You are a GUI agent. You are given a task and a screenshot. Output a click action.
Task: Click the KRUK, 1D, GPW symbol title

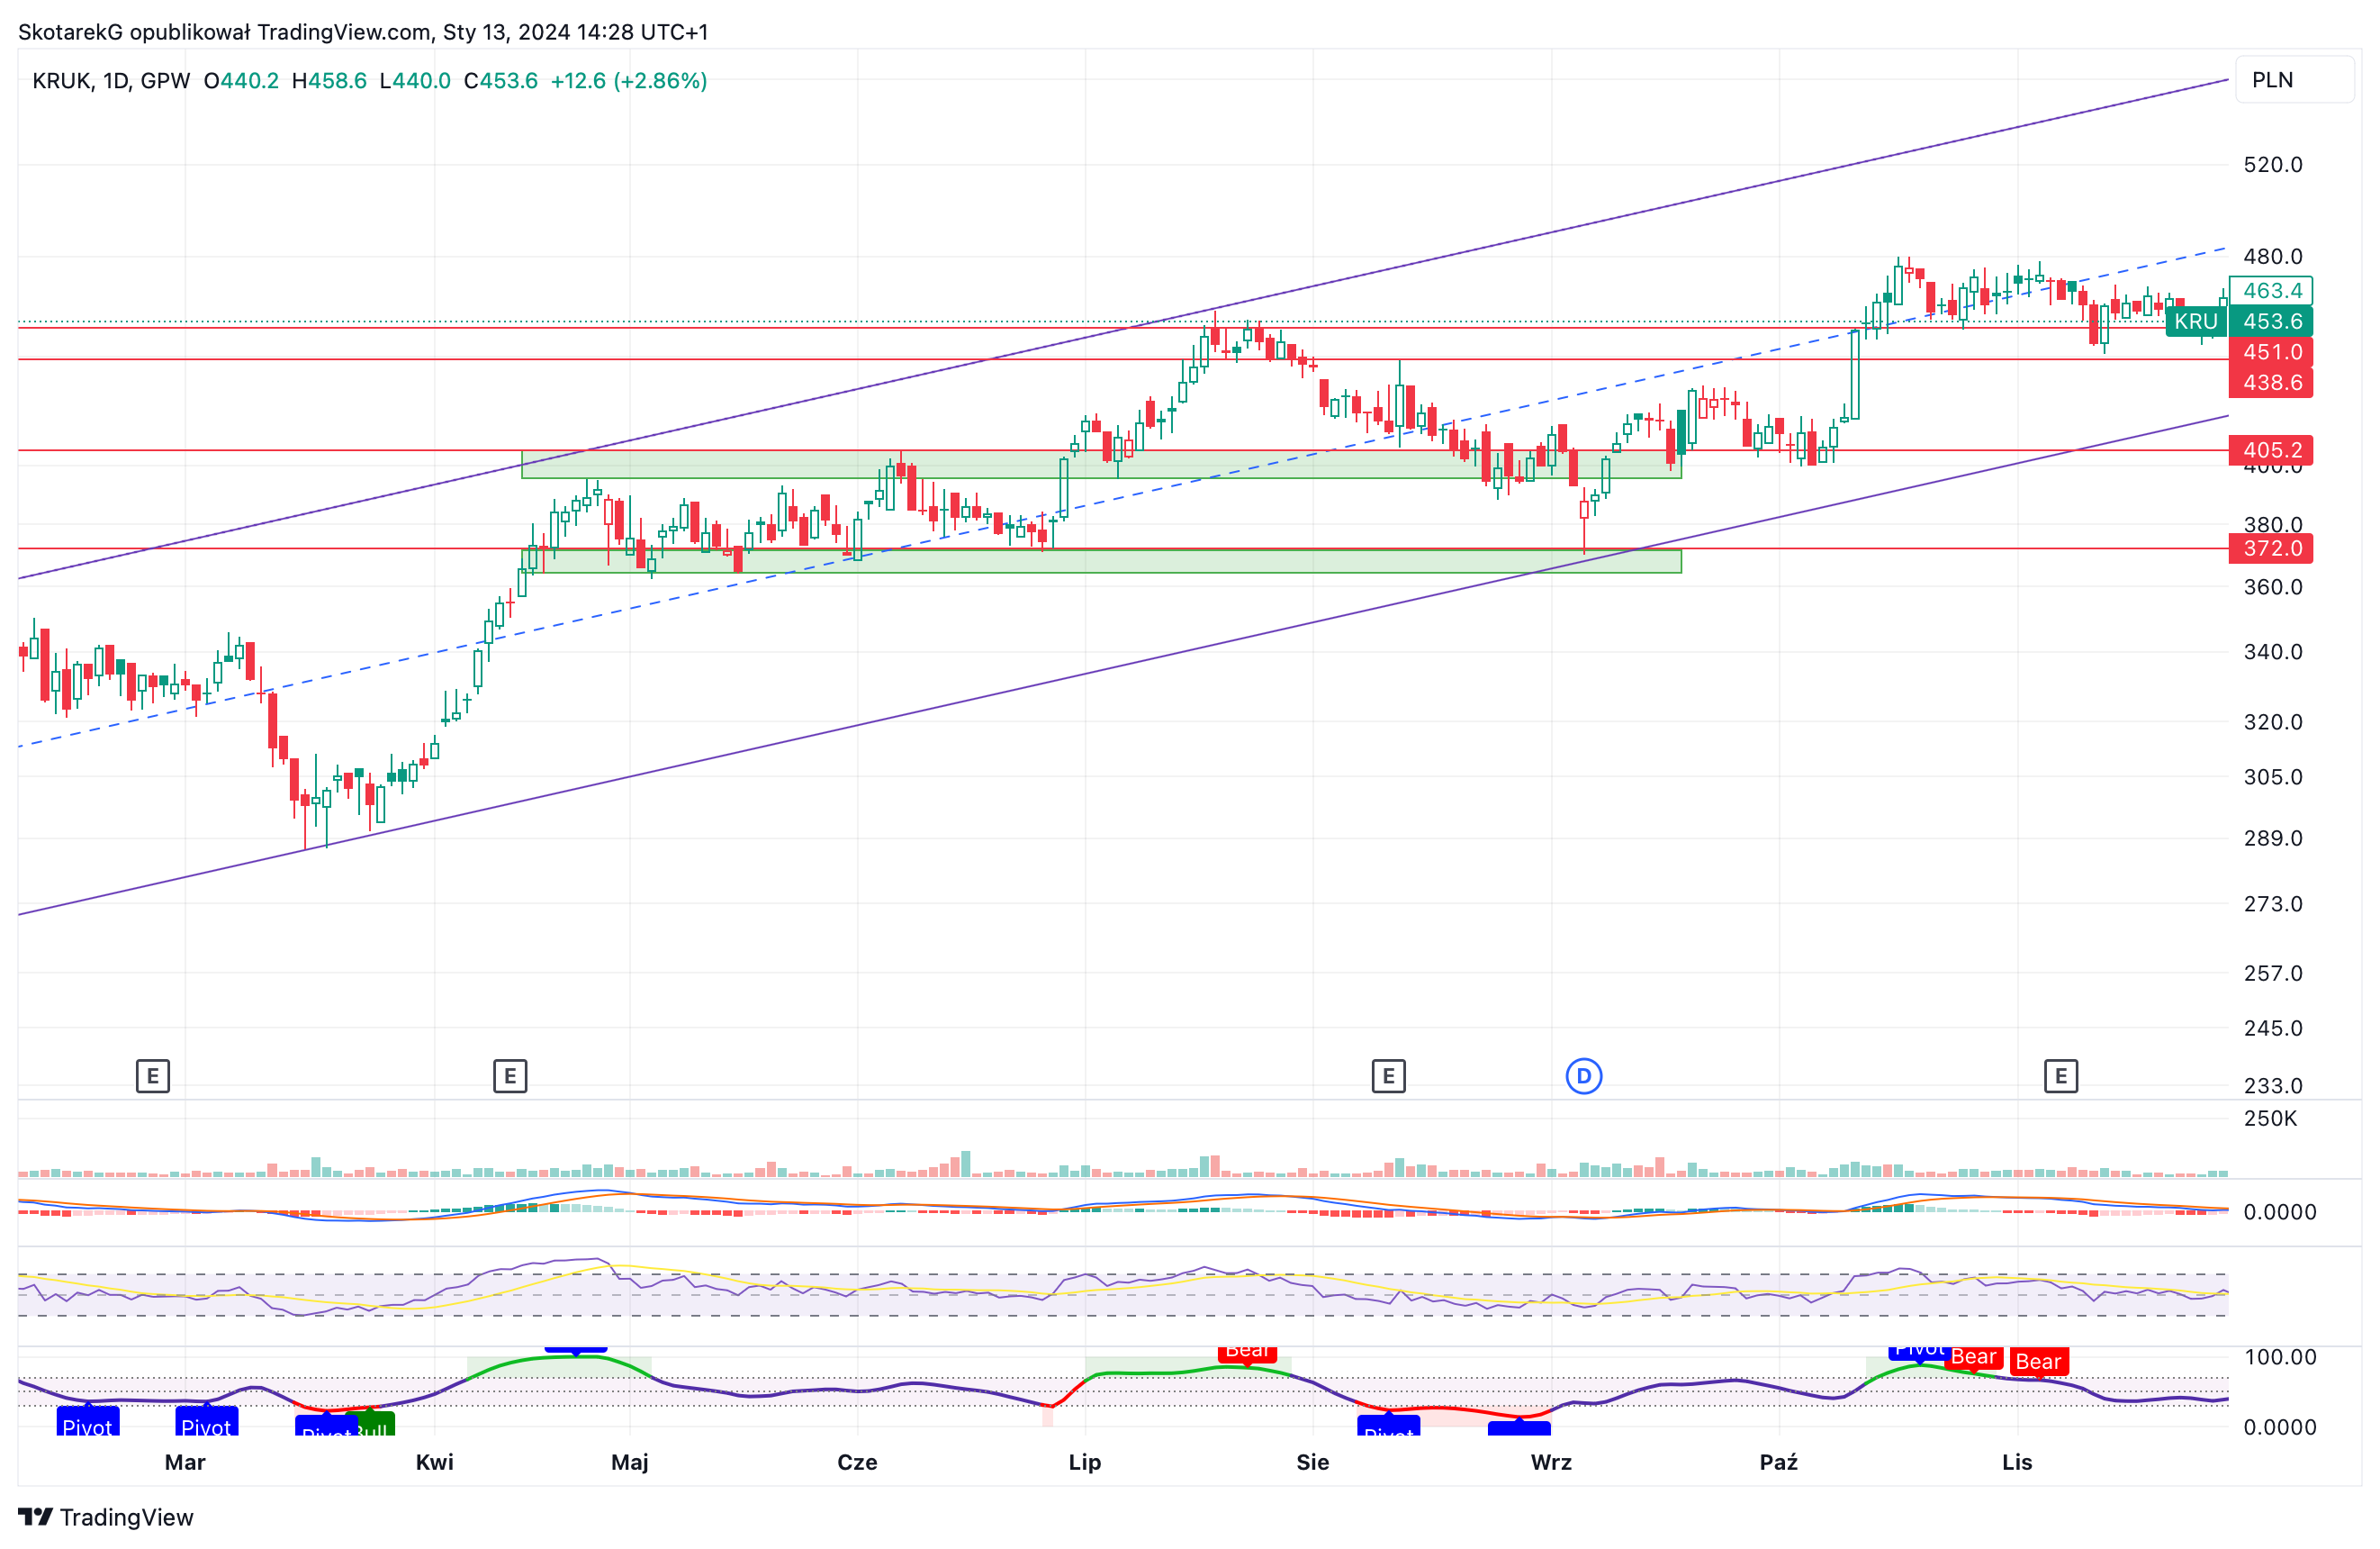click(x=111, y=81)
